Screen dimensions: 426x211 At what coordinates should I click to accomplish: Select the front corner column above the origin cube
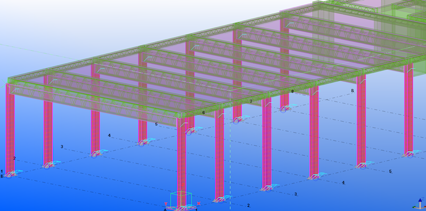click(182, 162)
